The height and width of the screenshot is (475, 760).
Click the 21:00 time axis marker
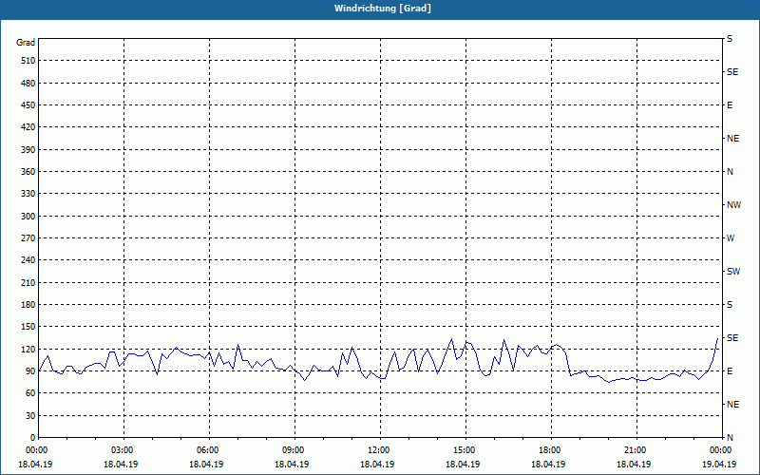tap(636, 450)
